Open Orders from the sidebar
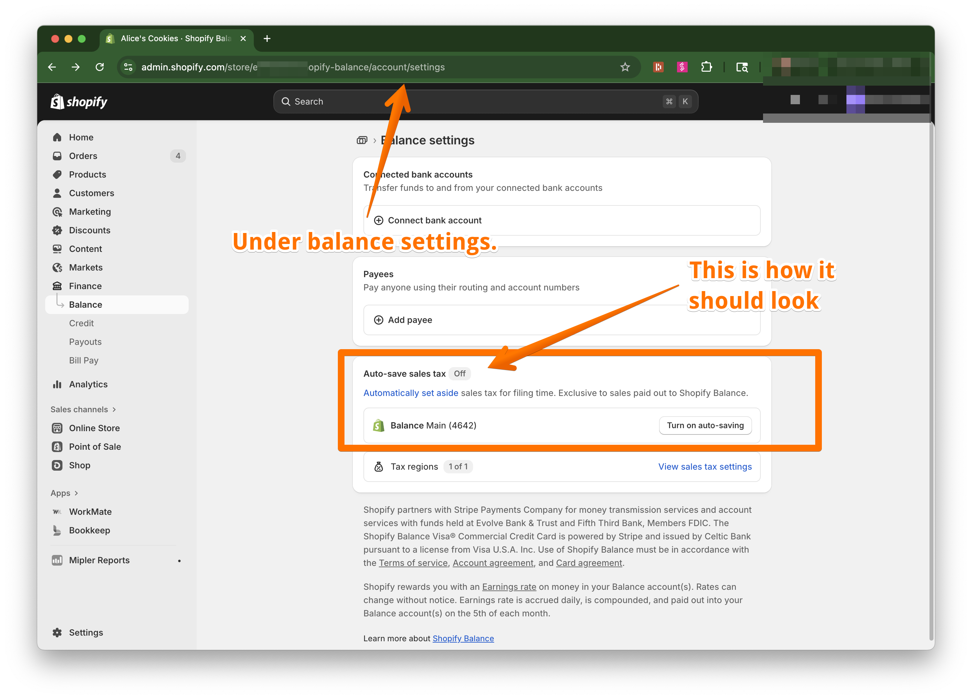The height and width of the screenshot is (699, 972). (x=83, y=156)
